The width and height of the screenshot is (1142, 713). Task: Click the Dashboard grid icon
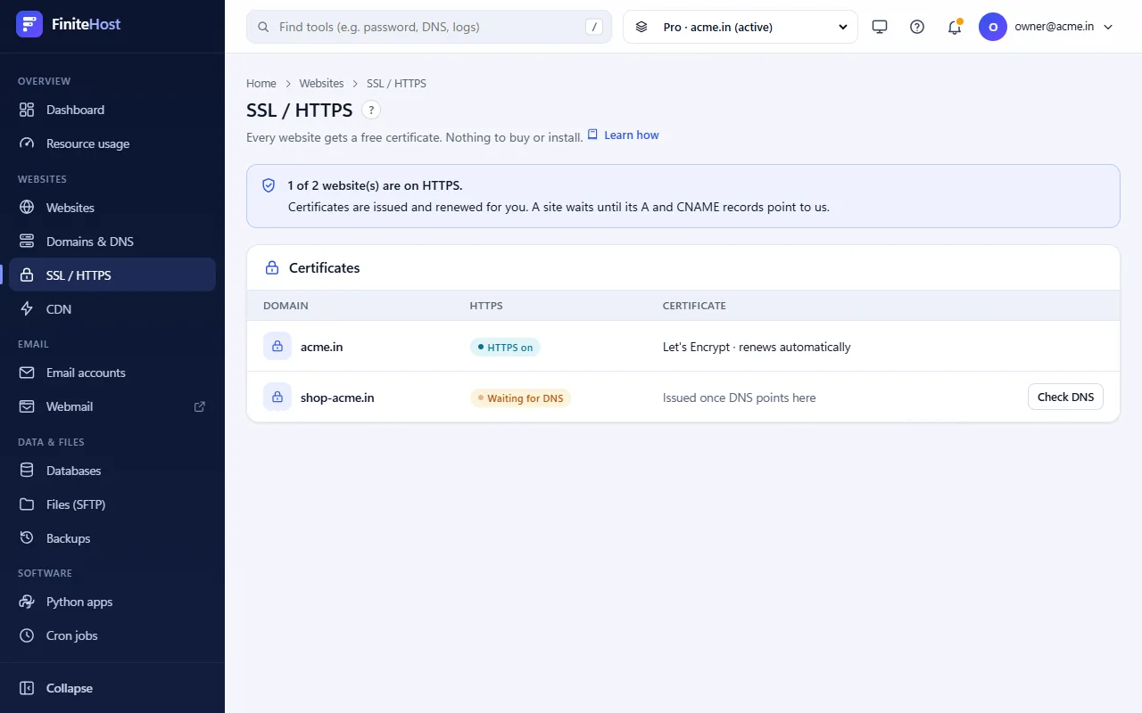click(27, 110)
